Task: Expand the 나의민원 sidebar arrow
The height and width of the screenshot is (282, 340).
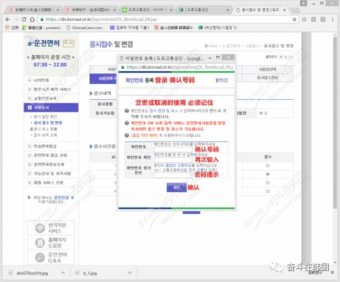Action: pyautogui.click(x=30, y=80)
